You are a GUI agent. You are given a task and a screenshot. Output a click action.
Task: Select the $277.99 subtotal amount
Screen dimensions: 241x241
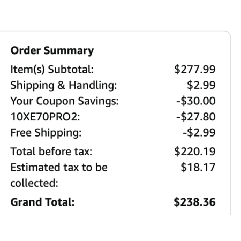195,70
